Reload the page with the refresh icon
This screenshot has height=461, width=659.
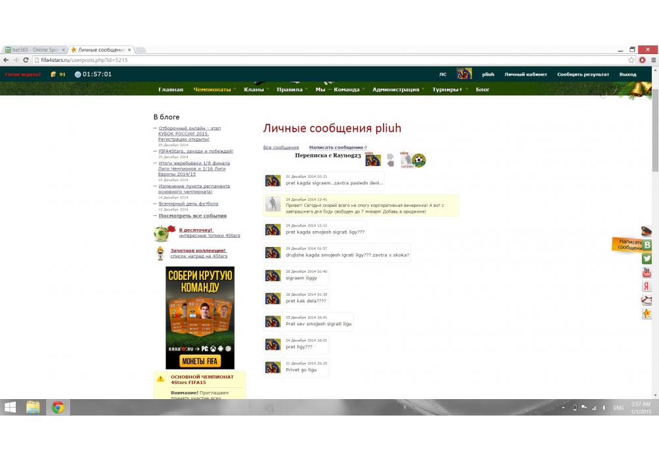point(26,60)
